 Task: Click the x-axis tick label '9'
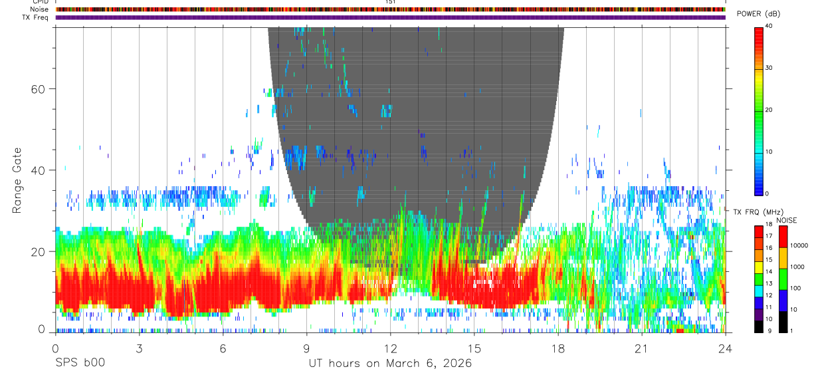pyautogui.click(x=306, y=348)
